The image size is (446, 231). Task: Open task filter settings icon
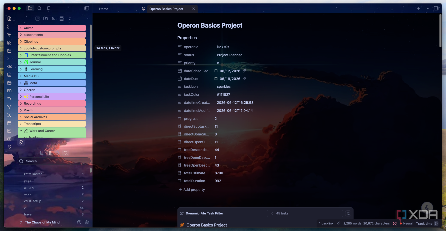[348, 213]
